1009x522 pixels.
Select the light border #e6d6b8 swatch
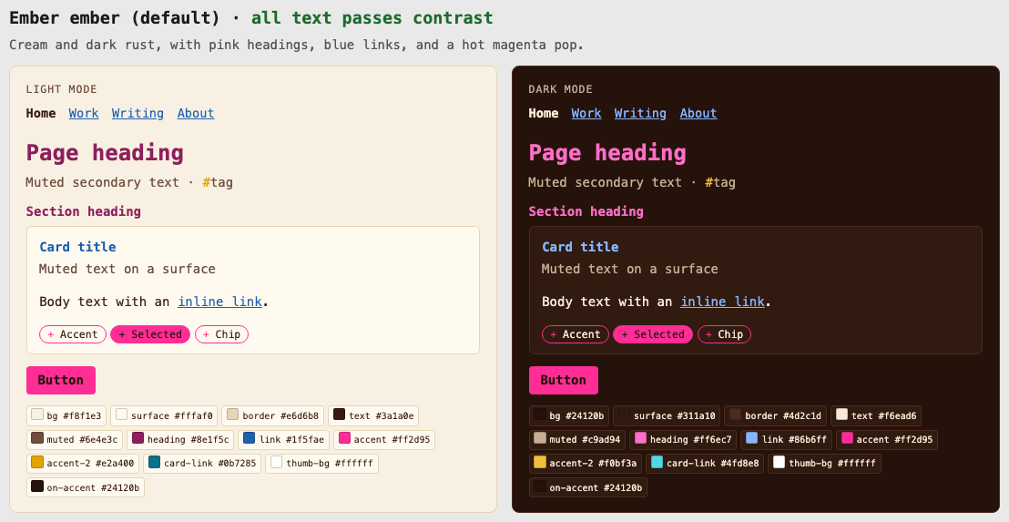click(273, 415)
